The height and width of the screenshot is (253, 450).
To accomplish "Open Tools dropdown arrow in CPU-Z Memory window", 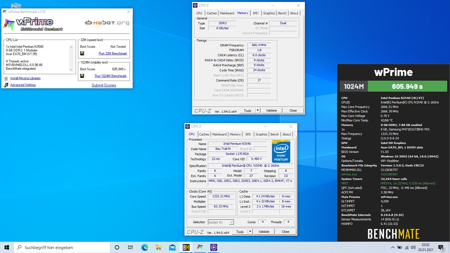I will [x=258, y=110].
